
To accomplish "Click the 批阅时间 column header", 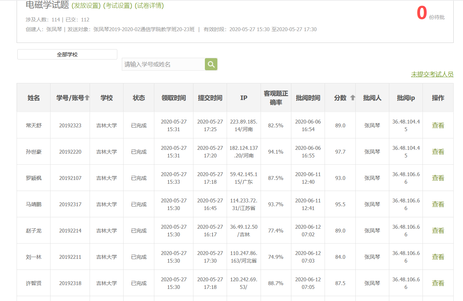I will tap(308, 98).
